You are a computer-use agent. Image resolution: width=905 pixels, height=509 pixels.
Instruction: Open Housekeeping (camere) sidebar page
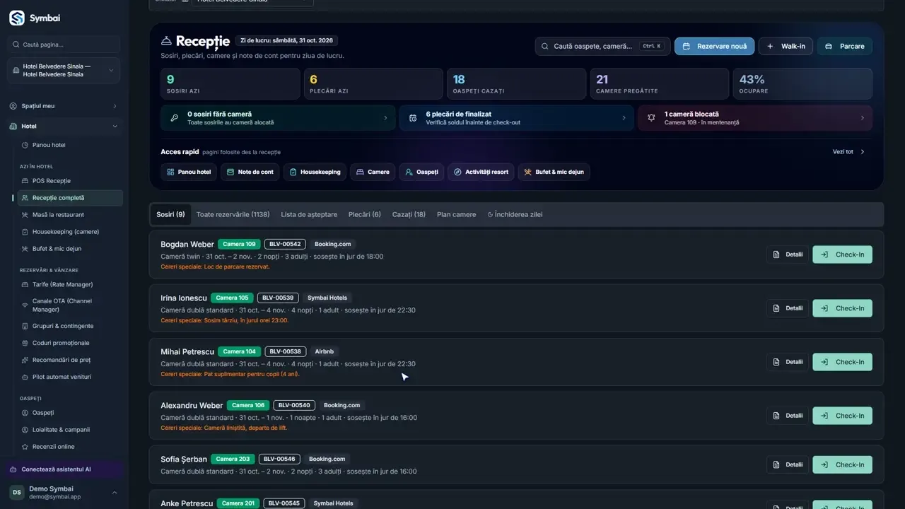(67, 232)
